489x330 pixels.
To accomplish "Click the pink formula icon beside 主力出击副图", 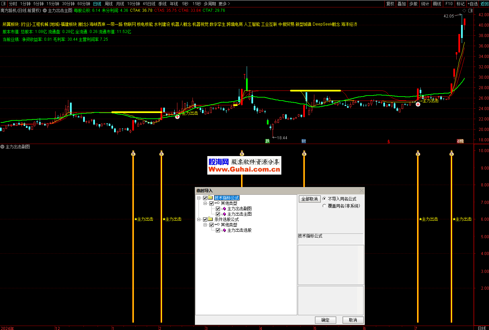I will click(224, 209).
